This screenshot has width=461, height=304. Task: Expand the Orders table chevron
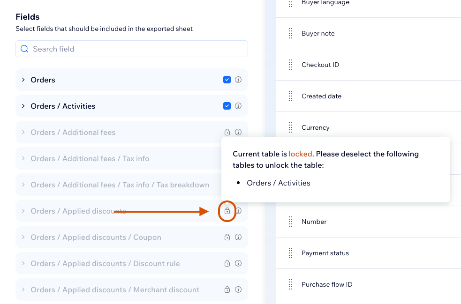[x=23, y=80]
